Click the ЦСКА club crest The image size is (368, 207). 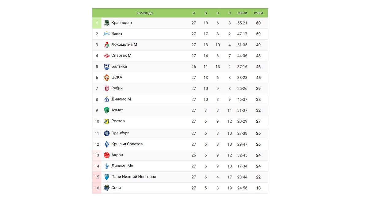point(106,78)
